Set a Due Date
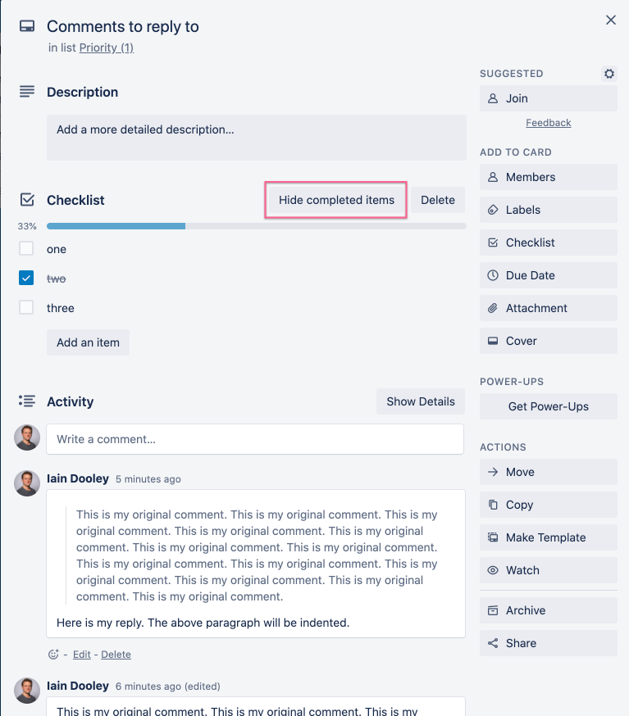This screenshot has width=629, height=716. 548,275
